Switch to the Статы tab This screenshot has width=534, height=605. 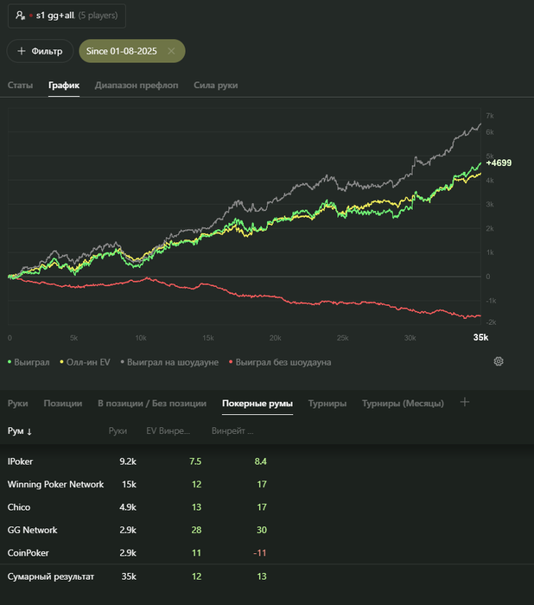point(20,86)
